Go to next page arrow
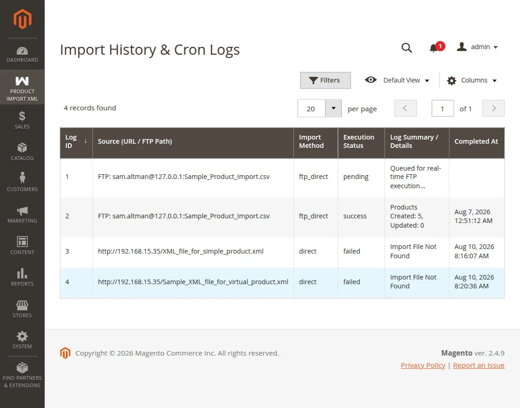 pos(494,108)
